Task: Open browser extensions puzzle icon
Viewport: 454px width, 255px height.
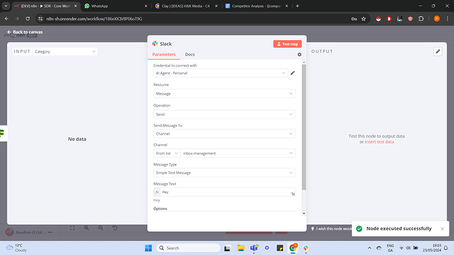Action: pos(421,19)
